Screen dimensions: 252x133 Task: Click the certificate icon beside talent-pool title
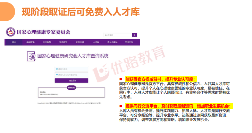click(x=31, y=56)
